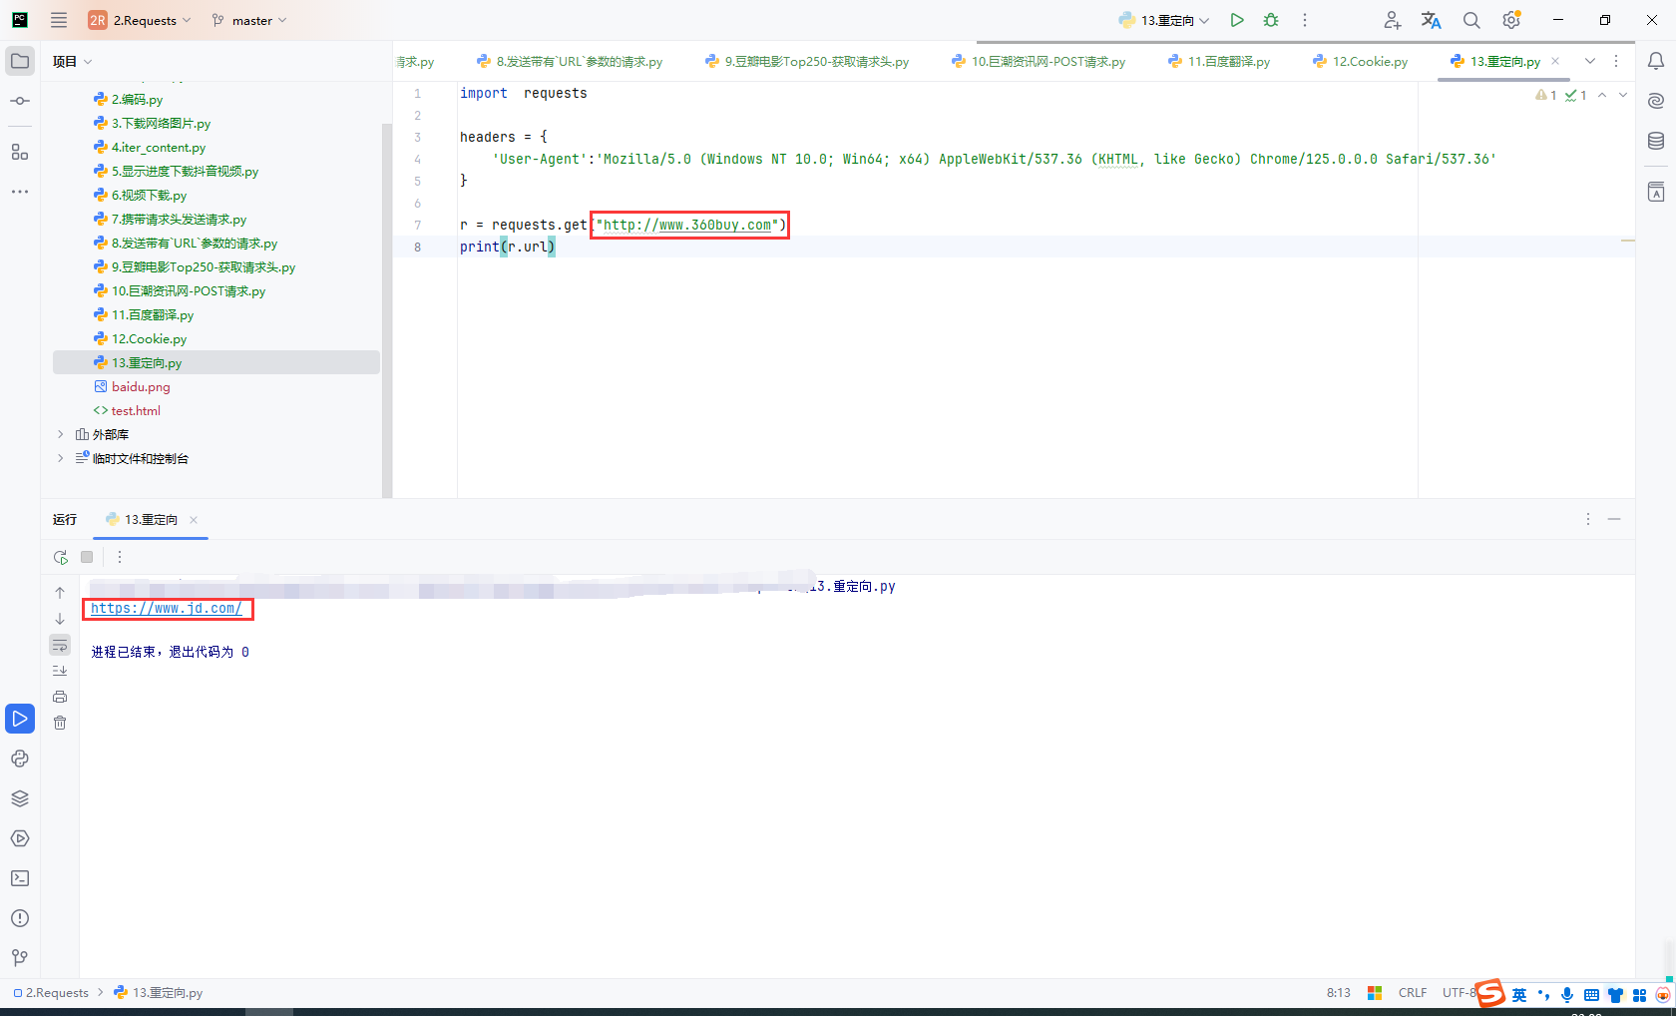The image size is (1676, 1016).
Task: Open the Notifications bell
Action: [1656, 61]
